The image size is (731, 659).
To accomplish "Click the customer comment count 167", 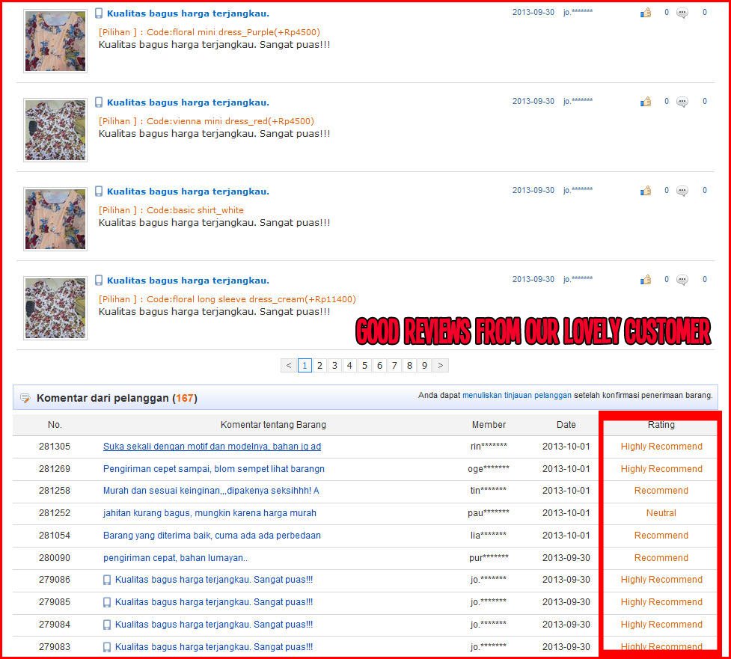I will (185, 398).
